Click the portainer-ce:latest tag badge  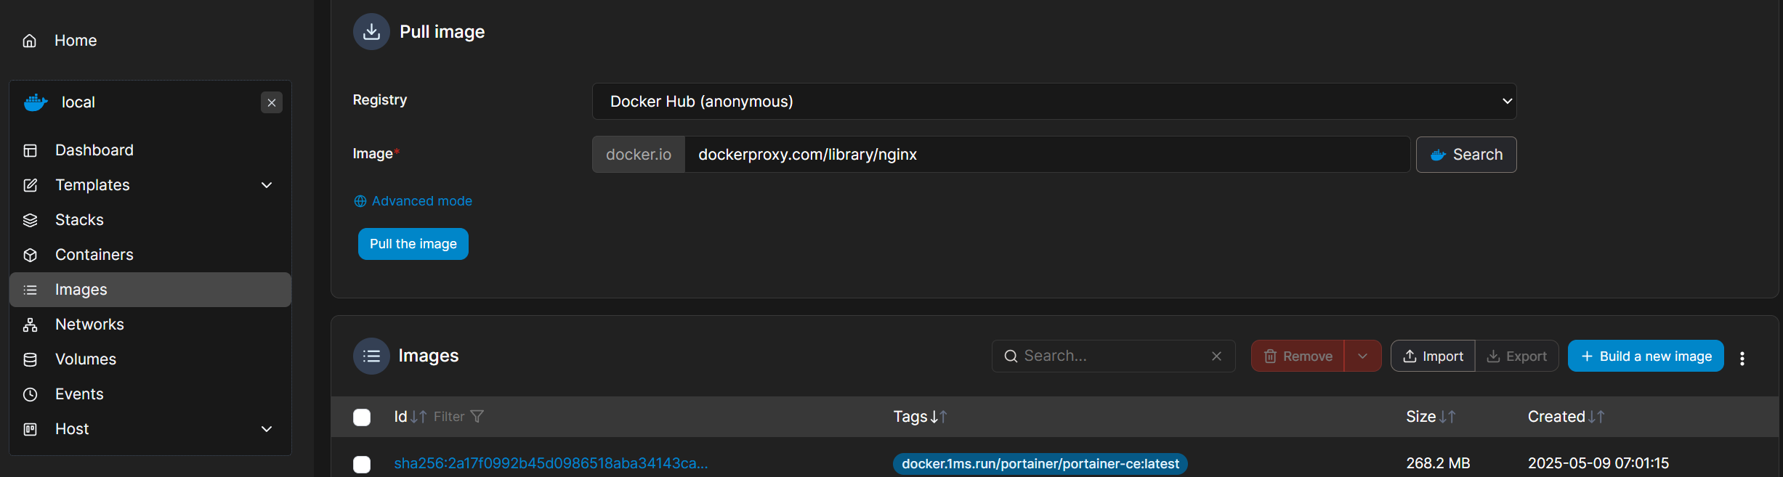click(x=1040, y=464)
